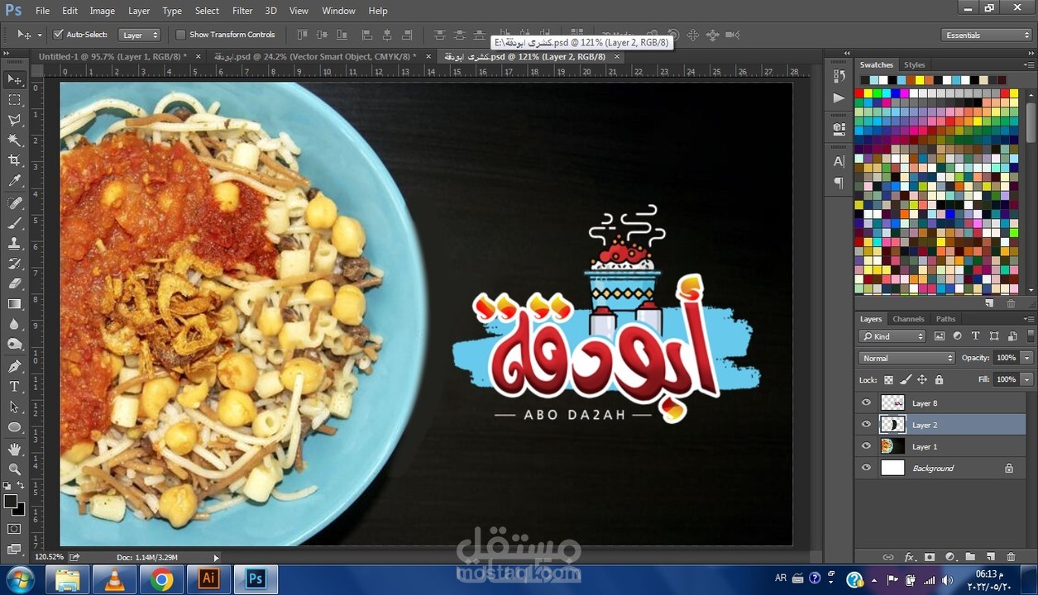Select the Rectangular Marquee tool
The image size is (1038, 595).
14,100
